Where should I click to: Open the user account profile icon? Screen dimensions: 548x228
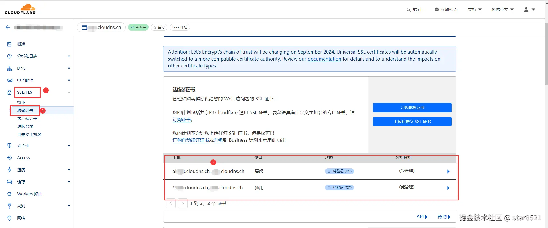click(526, 9)
